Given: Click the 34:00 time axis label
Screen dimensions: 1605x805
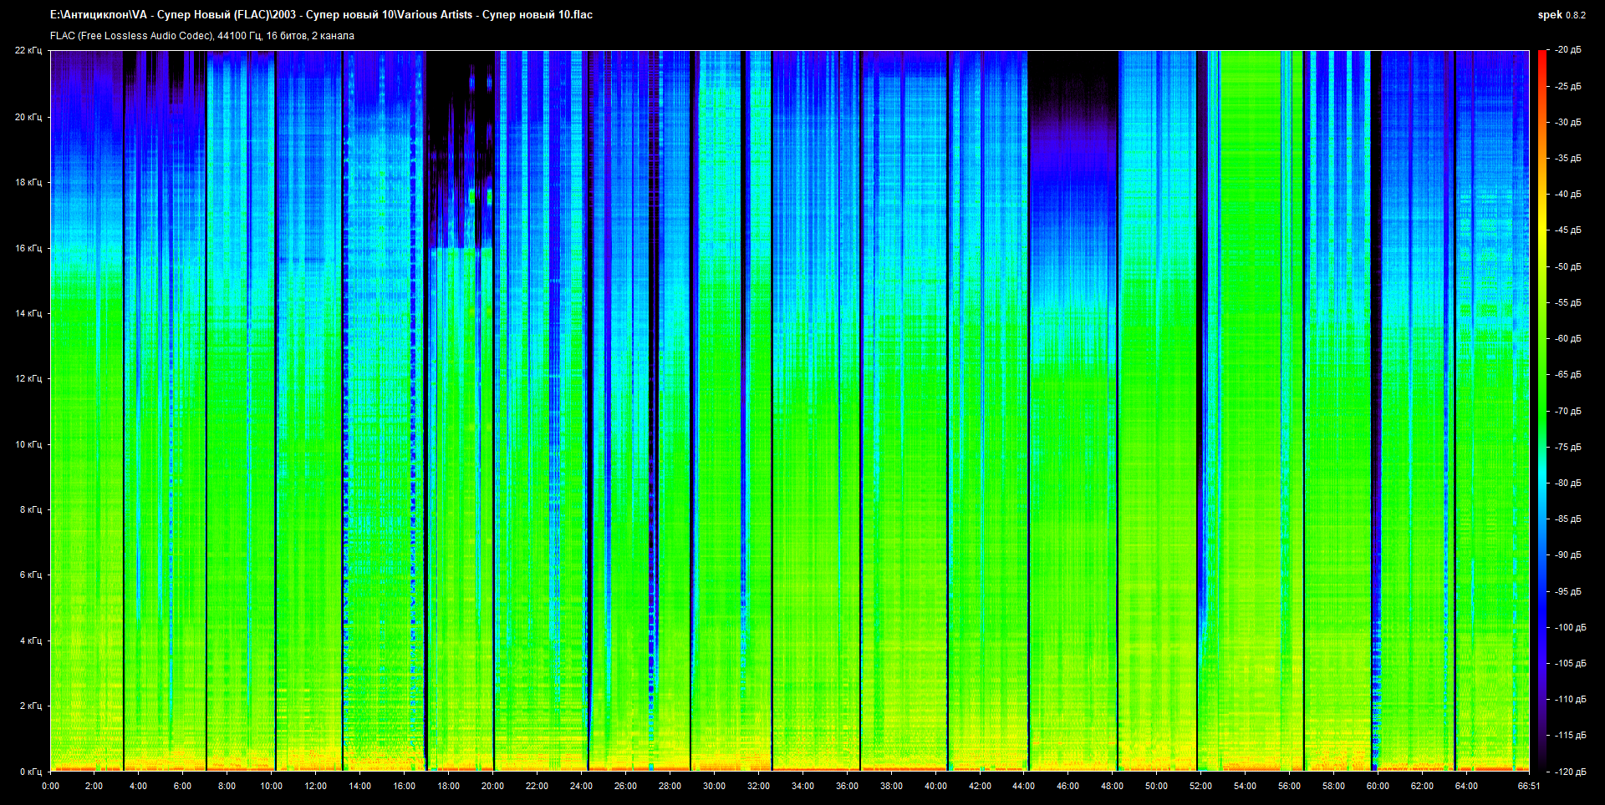Looking at the screenshot, I should click(802, 786).
